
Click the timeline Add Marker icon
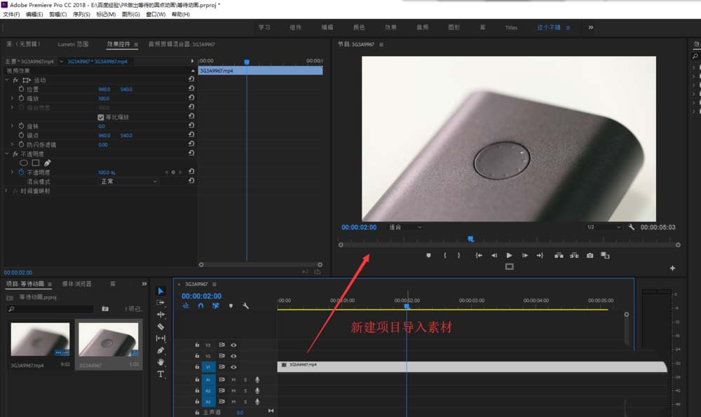click(x=231, y=306)
